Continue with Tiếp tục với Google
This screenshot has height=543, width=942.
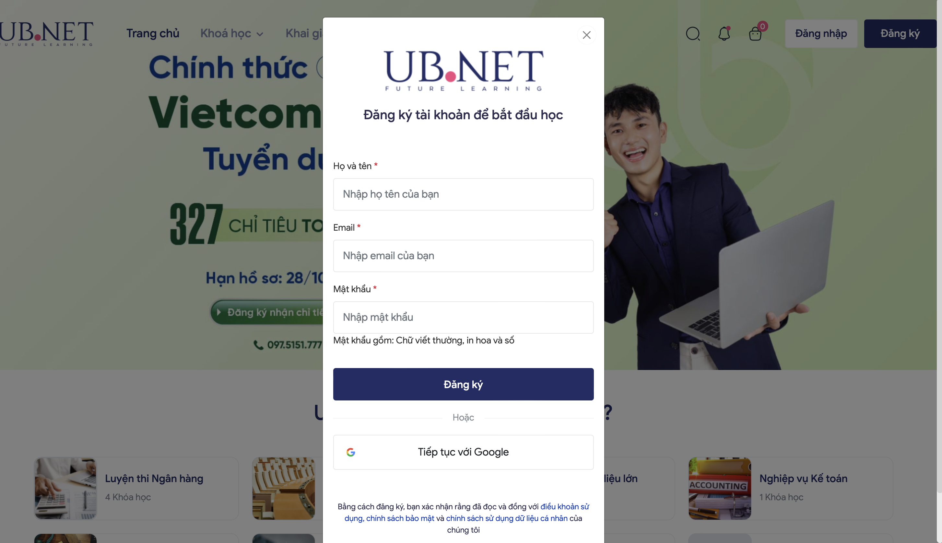click(463, 452)
